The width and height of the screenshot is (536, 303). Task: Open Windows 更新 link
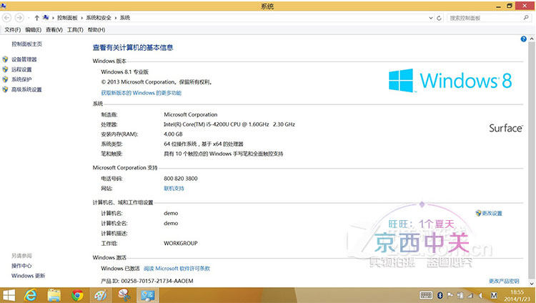pos(28,276)
